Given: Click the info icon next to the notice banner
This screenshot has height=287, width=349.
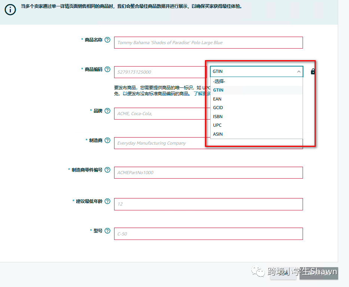Looking at the screenshot, I should pyautogui.click(x=10, y=9).
